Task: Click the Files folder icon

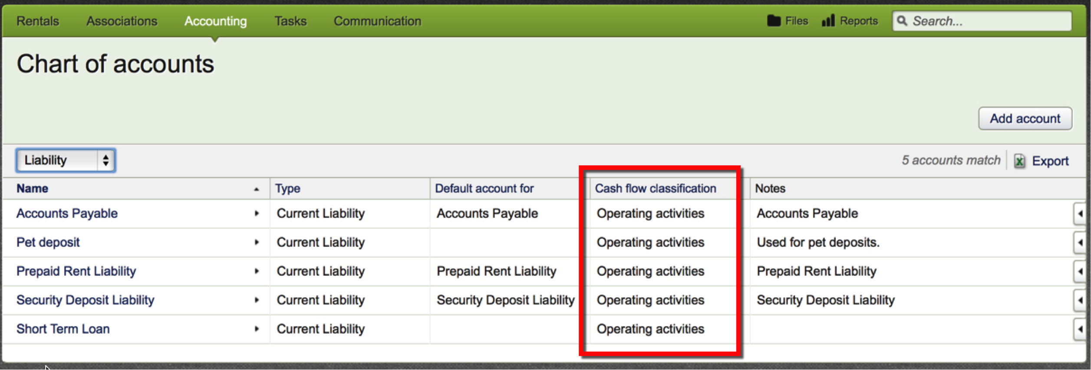Action: pyautogui.click(x=773, y=21)
